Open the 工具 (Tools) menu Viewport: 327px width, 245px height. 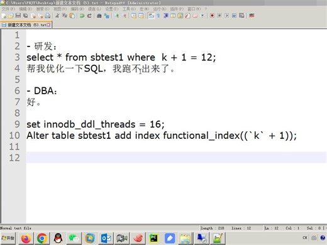(x=129, y=9)
